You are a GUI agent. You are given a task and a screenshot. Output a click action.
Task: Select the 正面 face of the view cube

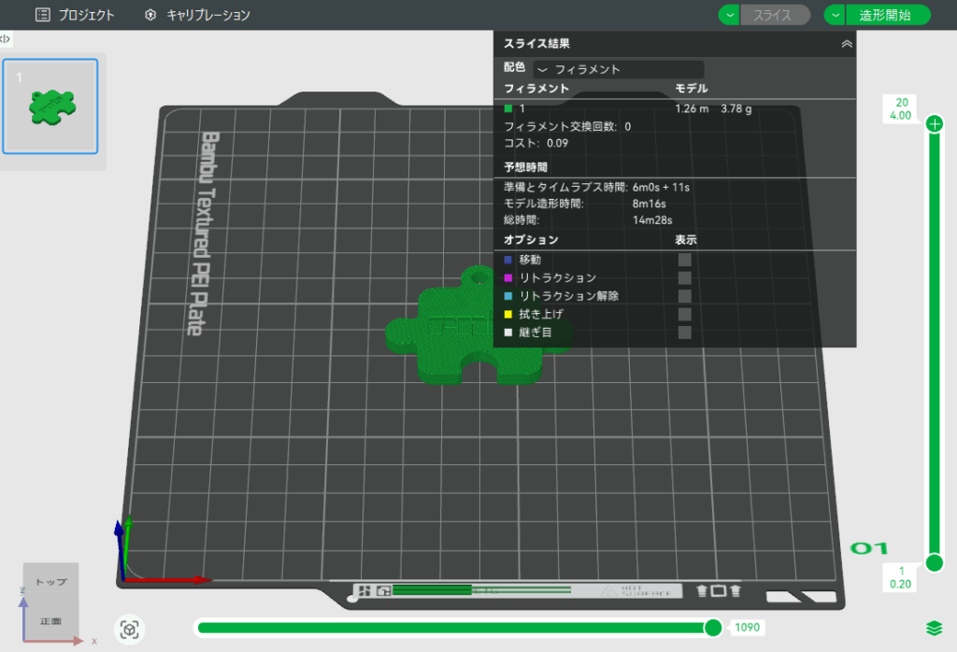50,620
